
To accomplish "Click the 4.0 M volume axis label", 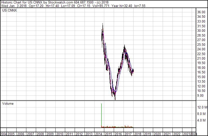I will (202, 120).
